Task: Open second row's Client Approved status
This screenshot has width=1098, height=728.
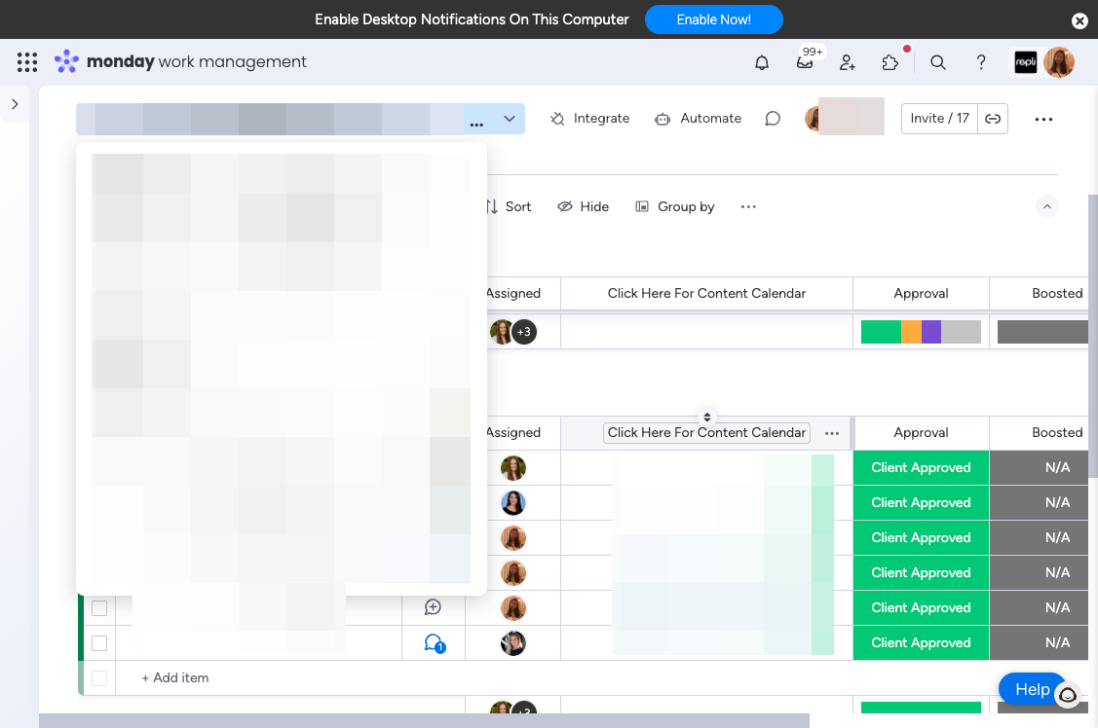Action: pyautogui.click(x=921, y=503)
